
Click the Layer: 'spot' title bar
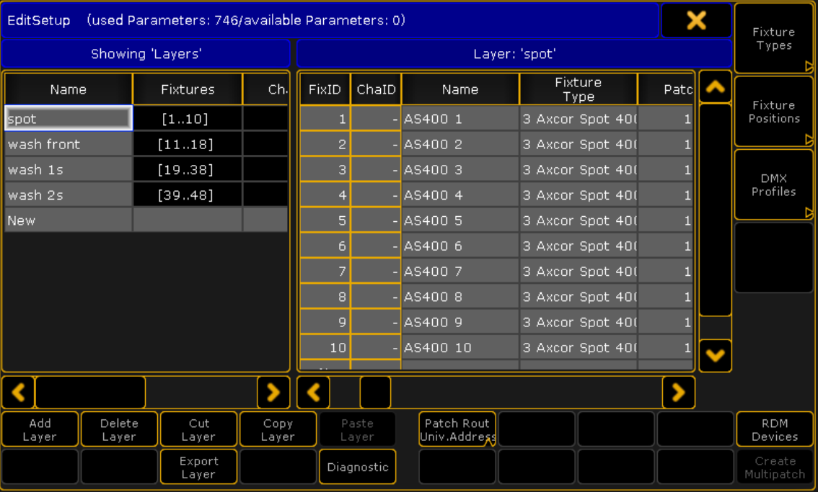tap(514, 54)
